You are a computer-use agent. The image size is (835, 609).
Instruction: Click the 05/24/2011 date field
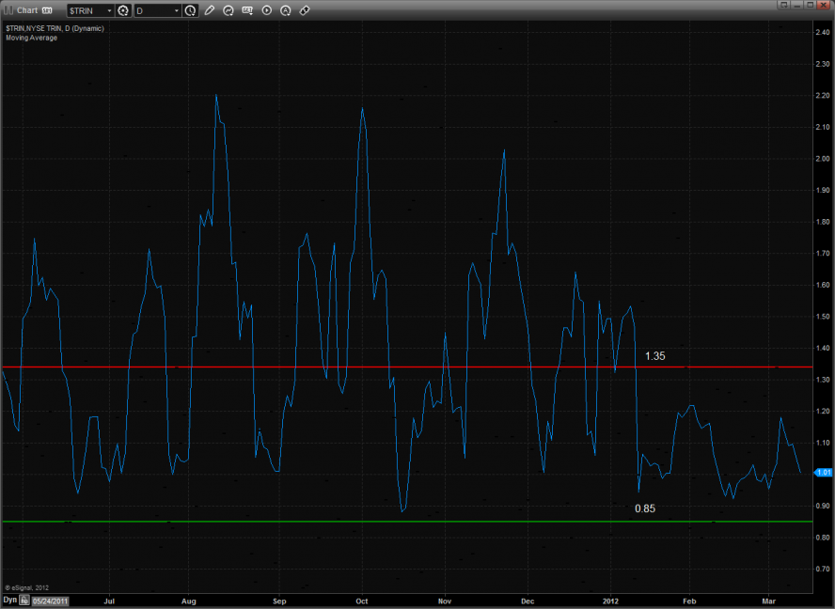(52, 600)
